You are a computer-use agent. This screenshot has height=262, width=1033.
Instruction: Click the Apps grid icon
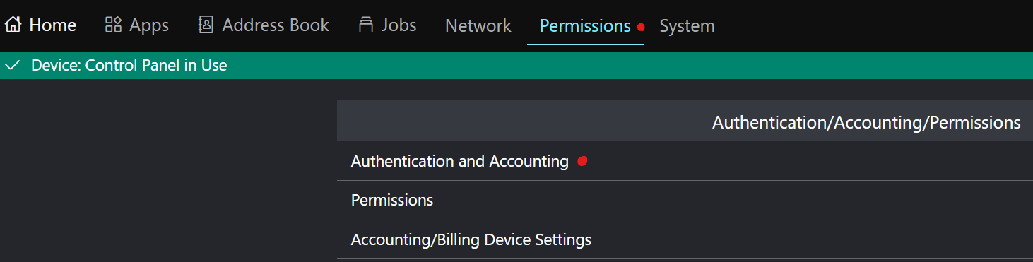(x=113, y=25)
